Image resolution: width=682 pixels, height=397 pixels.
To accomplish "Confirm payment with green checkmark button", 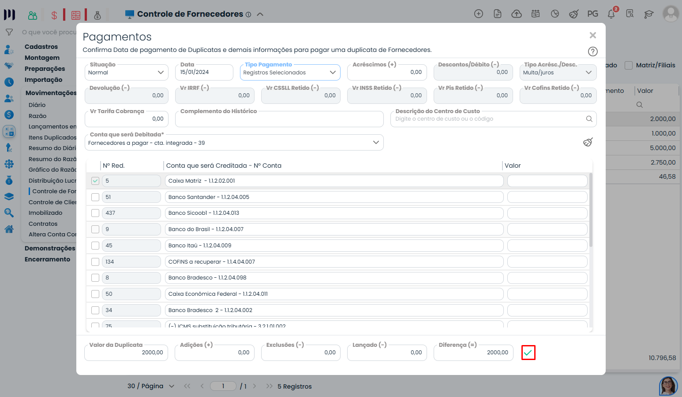I will pyautogui.click(x=528, y=353).
